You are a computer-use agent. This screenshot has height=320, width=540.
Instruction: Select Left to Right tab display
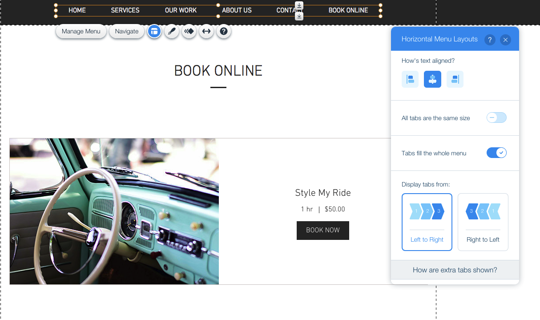tap(427, 222)
